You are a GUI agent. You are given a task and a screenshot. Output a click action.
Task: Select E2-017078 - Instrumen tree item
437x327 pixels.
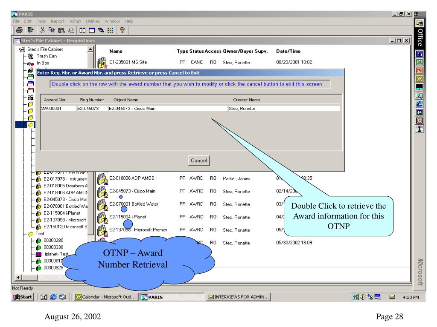[65, 179]
